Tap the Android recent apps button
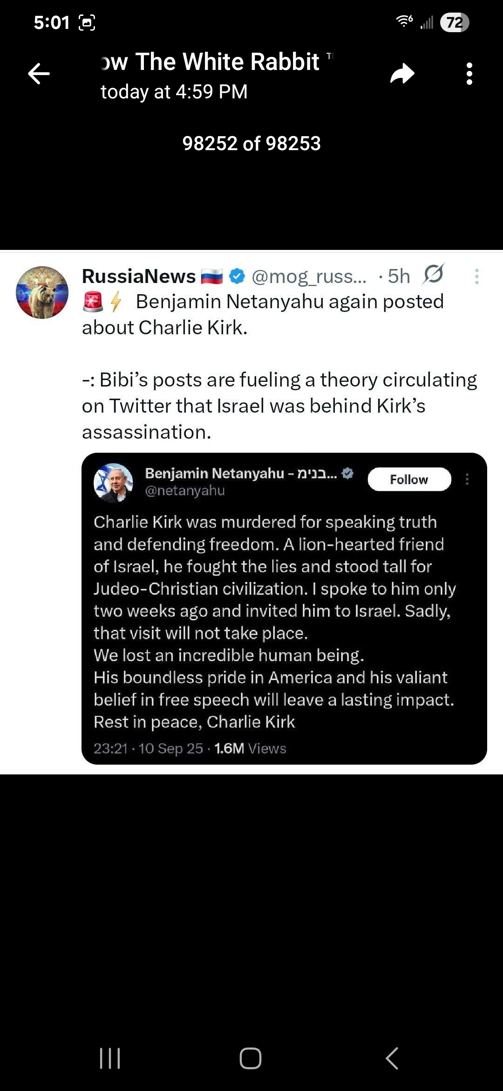The height and width of the screenshot is (1091, 503). [x=110, y=1058]
